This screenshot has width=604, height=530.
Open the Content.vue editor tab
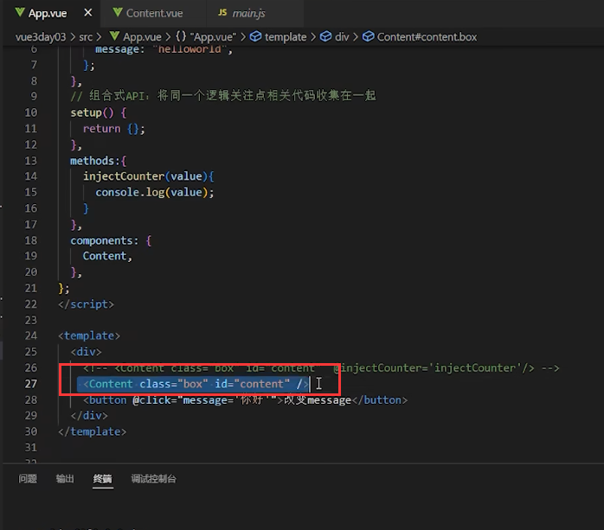154,14
